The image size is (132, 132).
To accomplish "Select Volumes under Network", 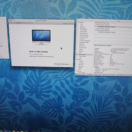I will pos(81,66).
